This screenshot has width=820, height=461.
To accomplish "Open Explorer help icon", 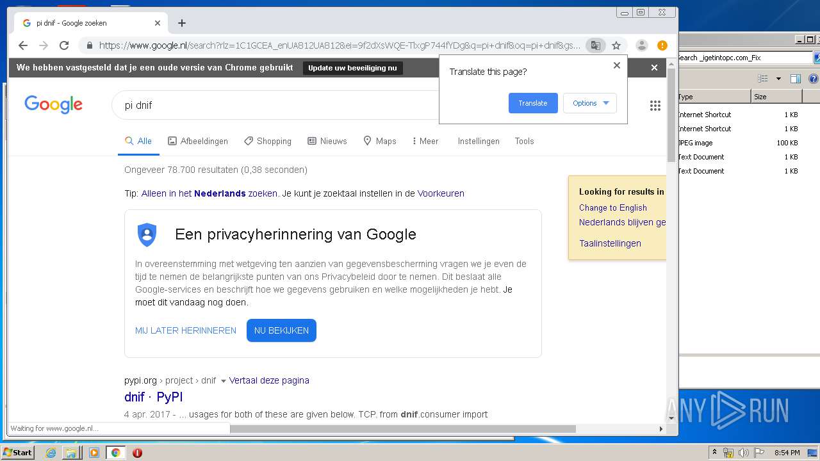I will [814, 79].
